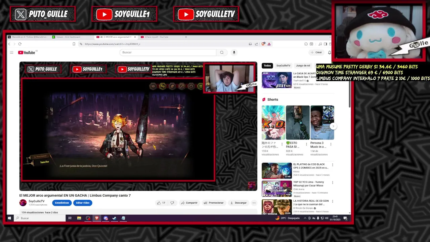Open the K.O. Goku short thumbnail
This screenshot has width=430, height=242.
click(273, 122)
